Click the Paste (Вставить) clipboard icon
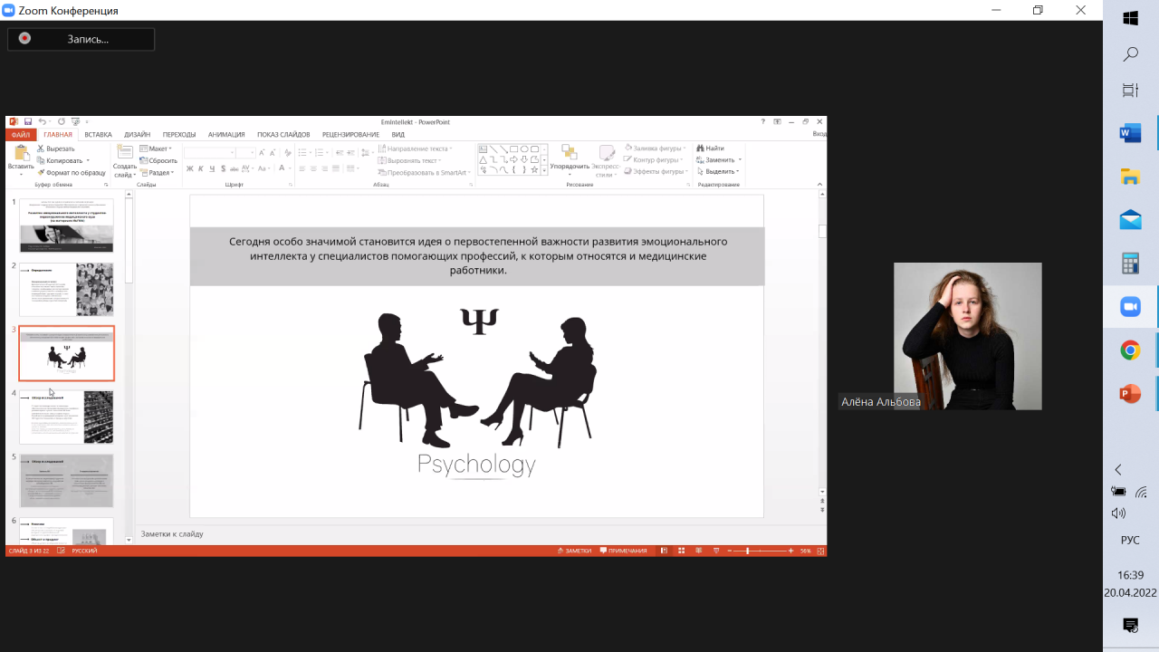Image resolution: width=1159 pixels, height=652 pixels. pos(21,154)
